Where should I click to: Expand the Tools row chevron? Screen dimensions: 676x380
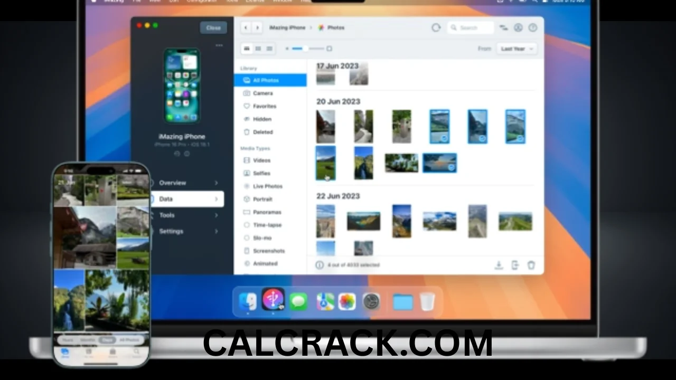pos(216,215)
